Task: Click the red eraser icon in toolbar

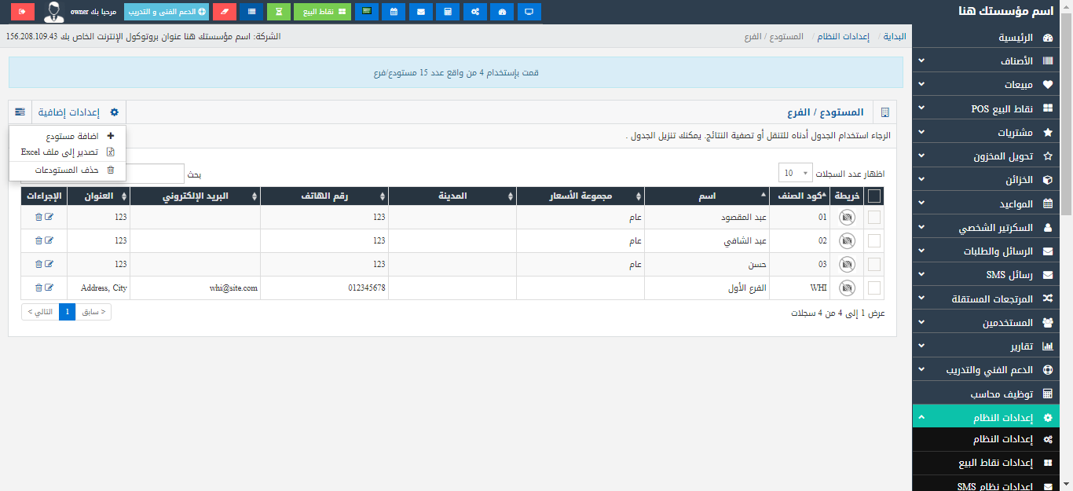Action: (225, 12)
